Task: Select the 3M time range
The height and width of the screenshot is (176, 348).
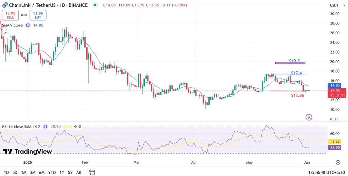Action: 33,173
